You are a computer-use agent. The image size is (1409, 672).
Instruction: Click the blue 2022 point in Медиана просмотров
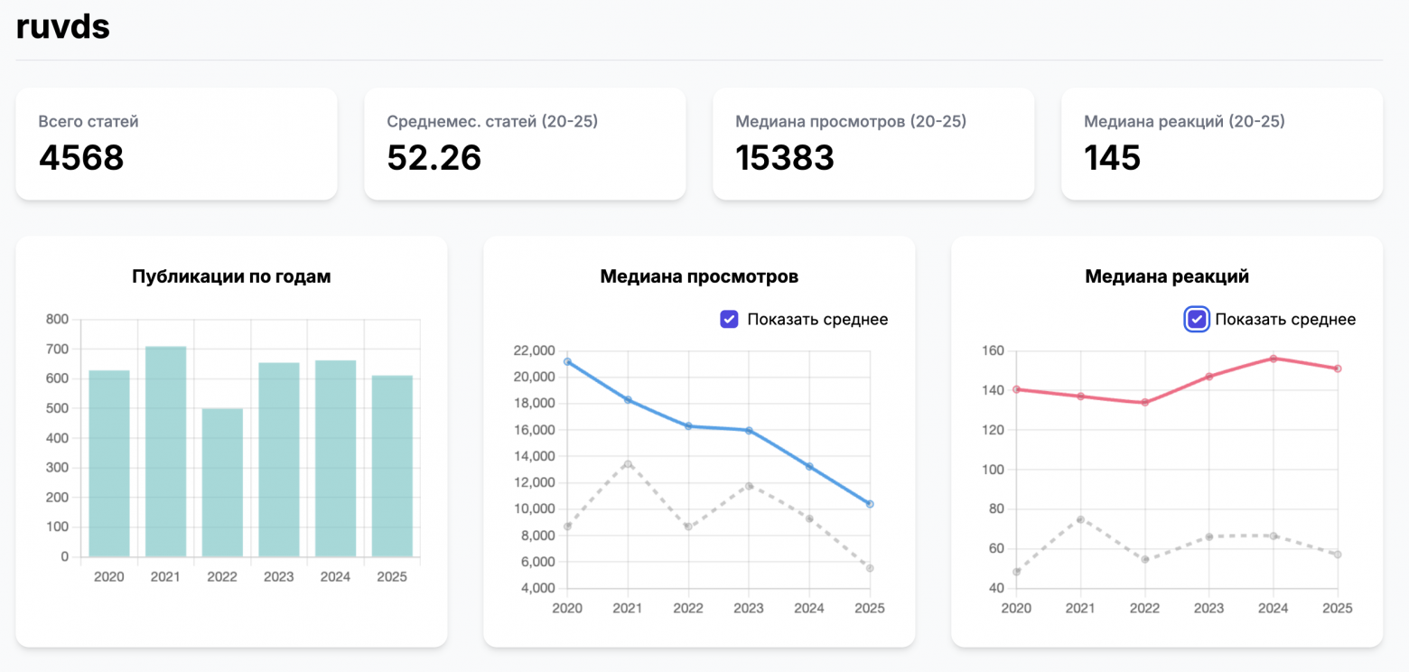[x=688, y=425]
